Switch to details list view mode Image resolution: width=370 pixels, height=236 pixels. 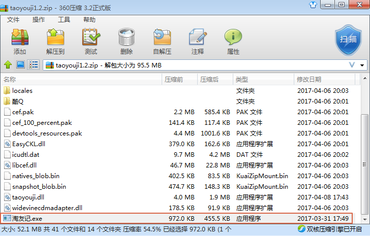click(x=33, y=64)
